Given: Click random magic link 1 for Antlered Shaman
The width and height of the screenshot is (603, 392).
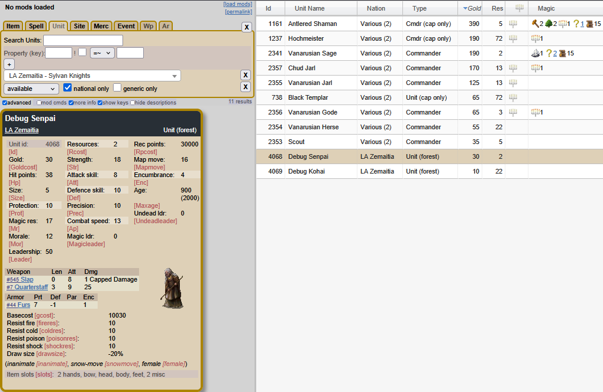Looking at the screenshot, I should tap(582, 24).
